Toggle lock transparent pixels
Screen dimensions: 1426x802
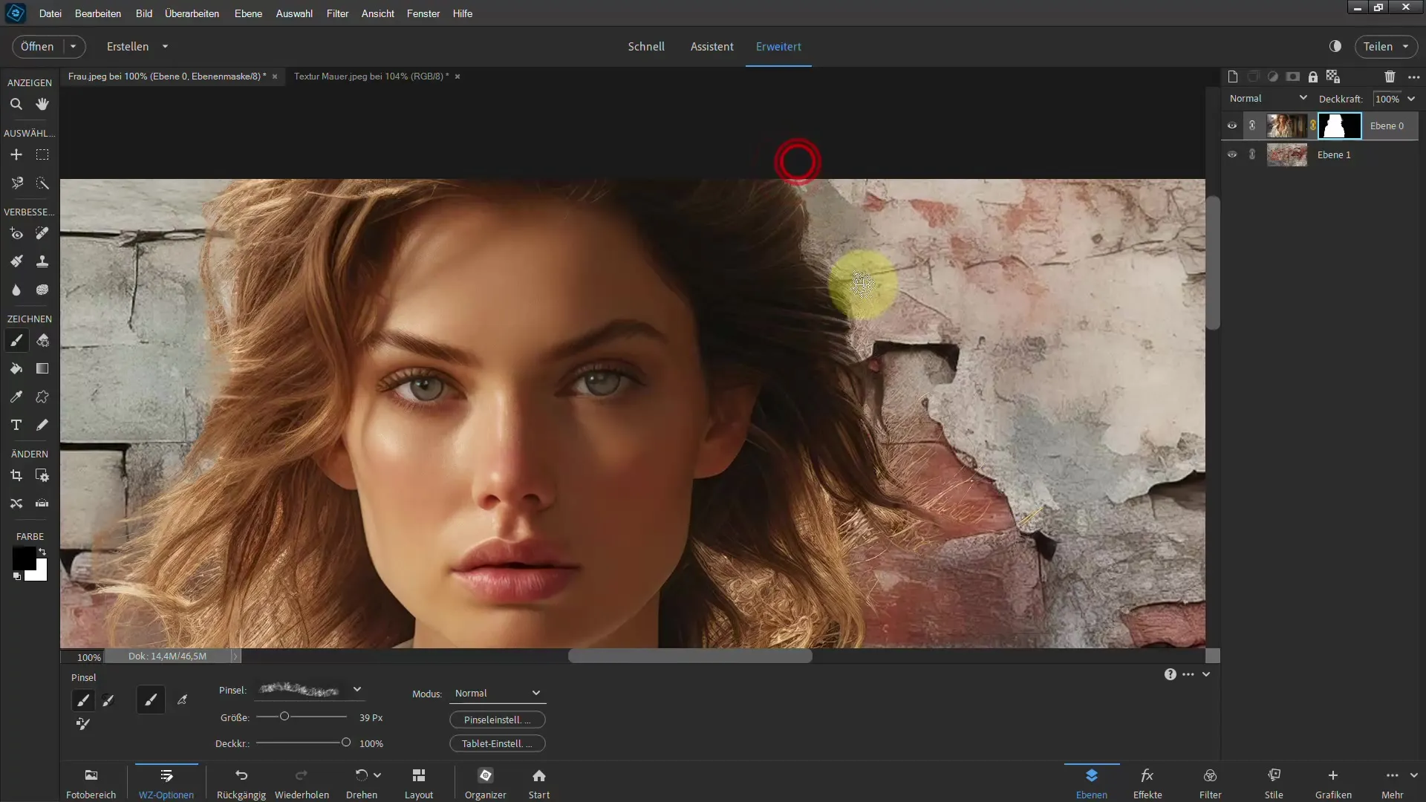coord(1333,76)
